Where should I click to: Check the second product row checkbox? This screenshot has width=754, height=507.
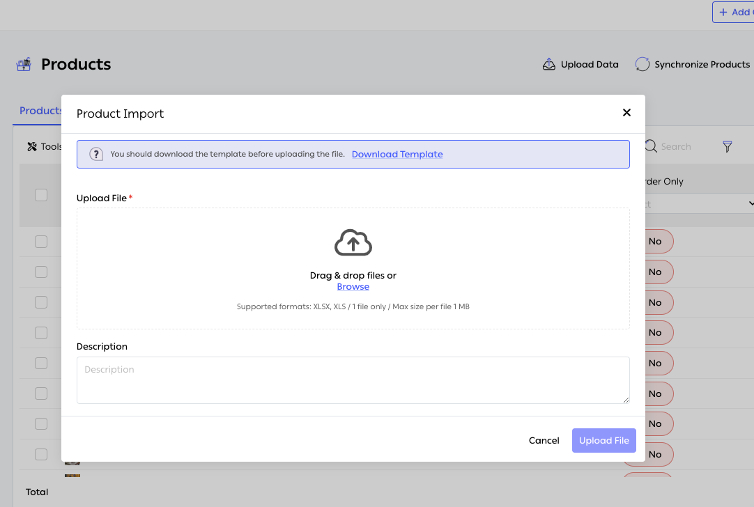coord(41,272)
